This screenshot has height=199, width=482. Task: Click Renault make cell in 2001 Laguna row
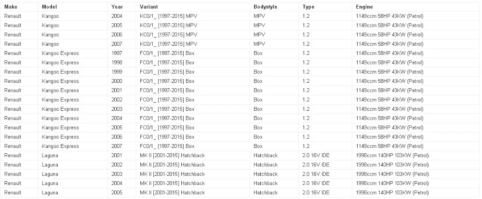coord(13,156)
